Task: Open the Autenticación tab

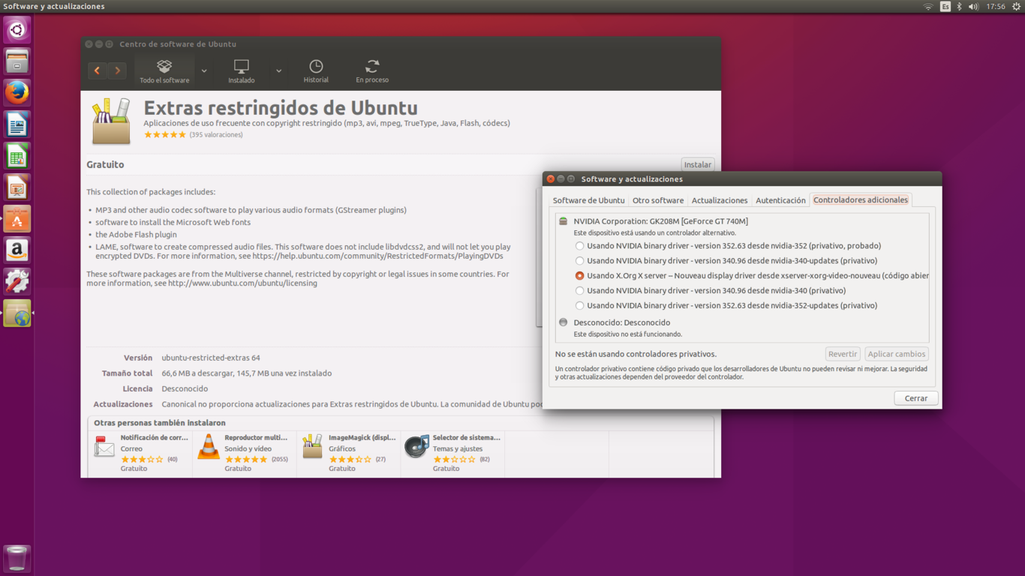Action: pos(780,200)
